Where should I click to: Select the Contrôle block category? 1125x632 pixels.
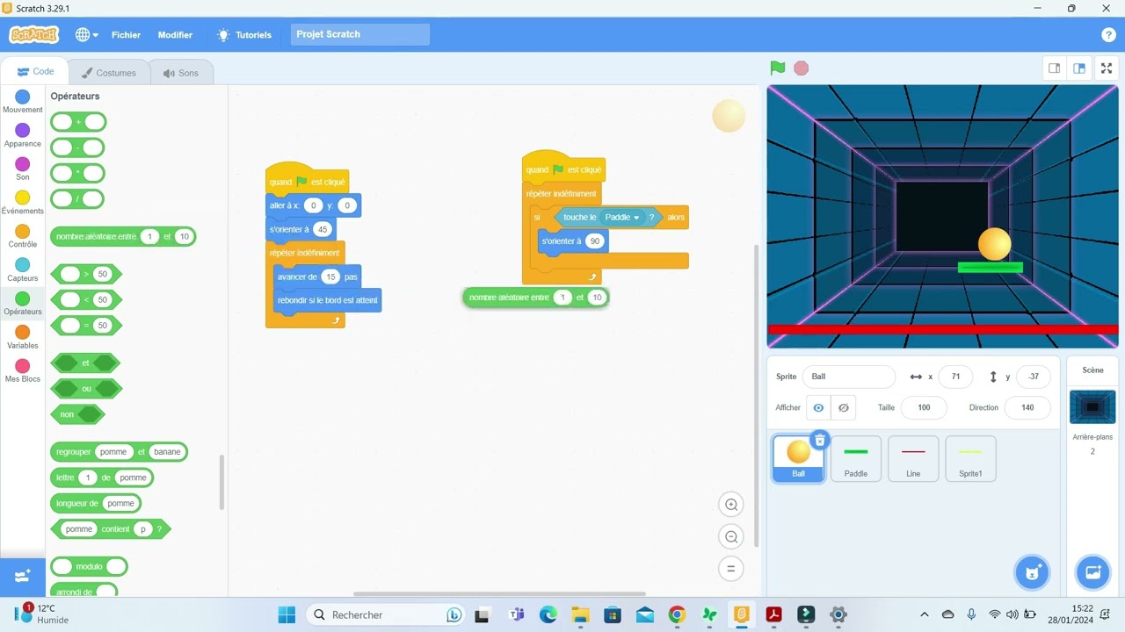point(23,236)
